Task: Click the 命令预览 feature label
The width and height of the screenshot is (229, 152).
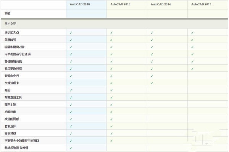Action: click(10, 133)
